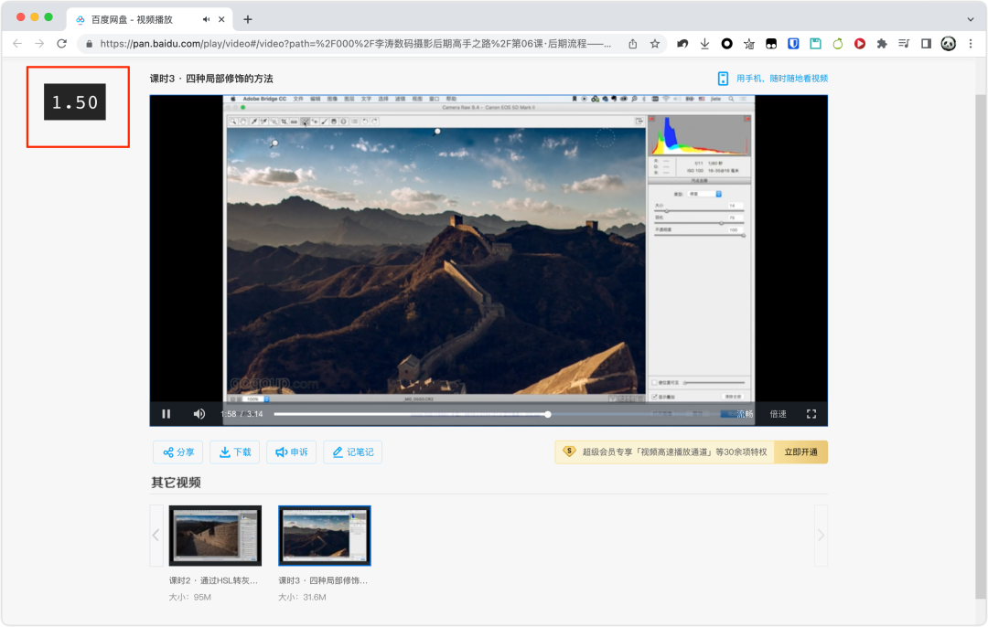
Task: Click the black circle extension icon
Action: pos(726,44)
